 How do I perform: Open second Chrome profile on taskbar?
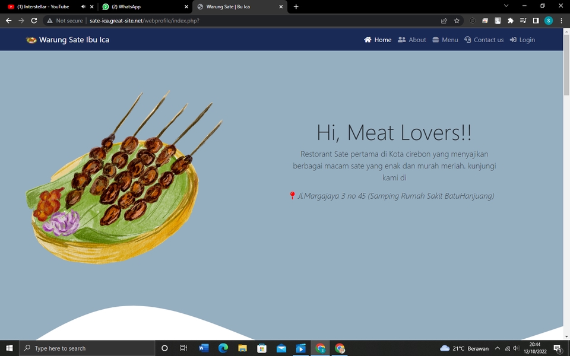click(x=340, y=348)
